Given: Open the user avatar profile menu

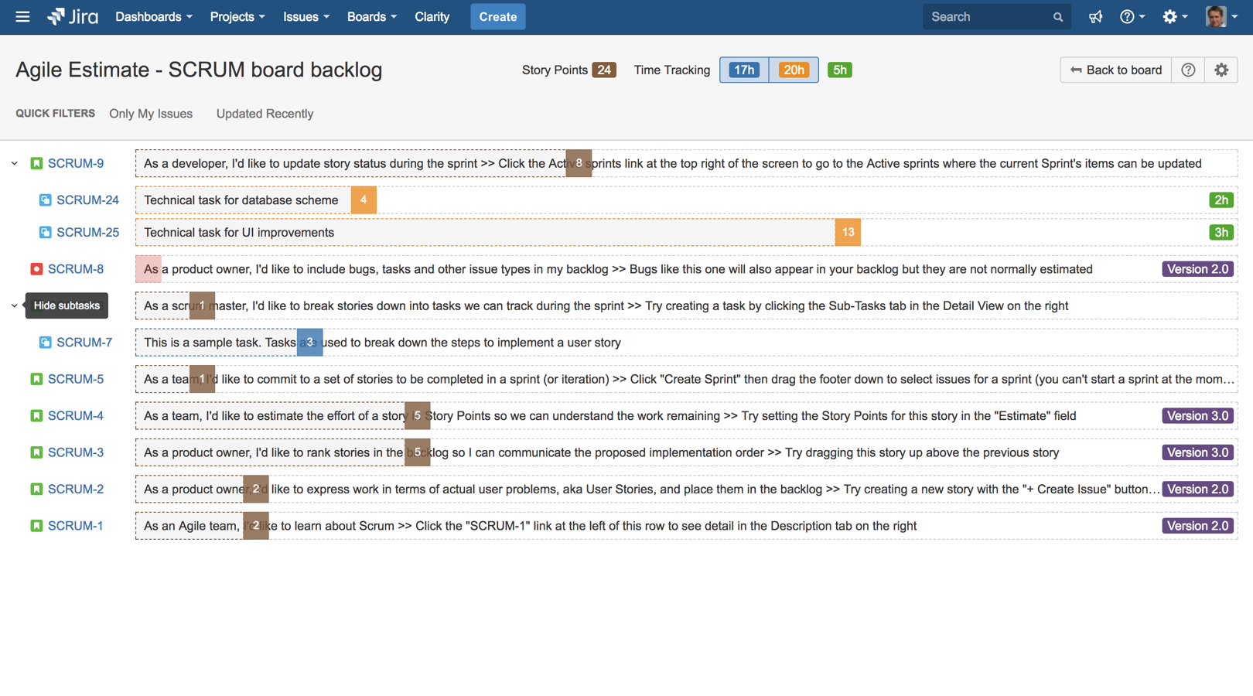Looking at the screenshot, I should (x=1221, y=17).
